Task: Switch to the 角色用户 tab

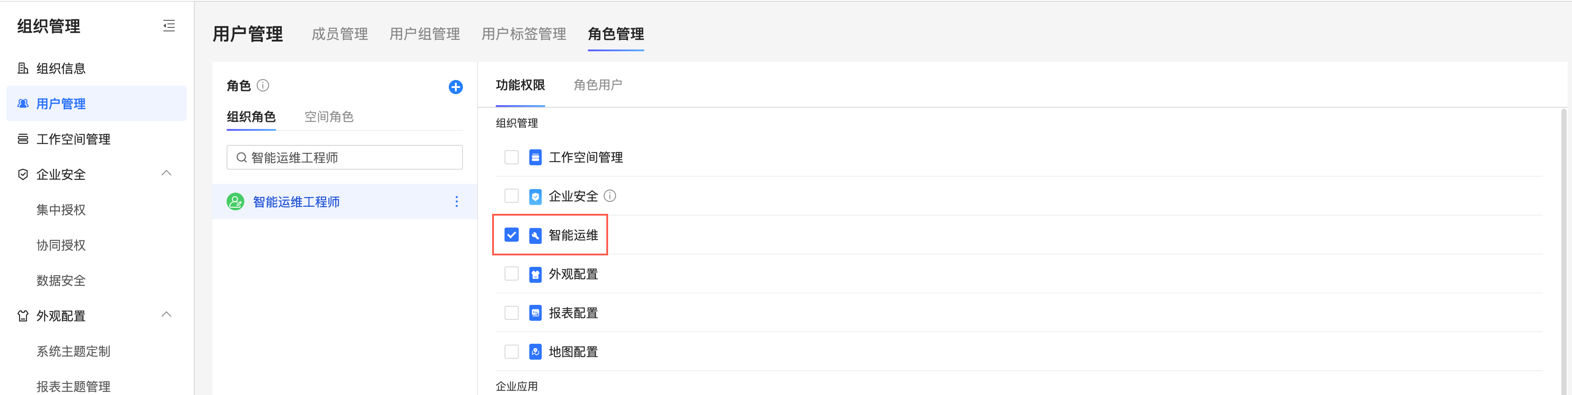Action: pos(597,85)
